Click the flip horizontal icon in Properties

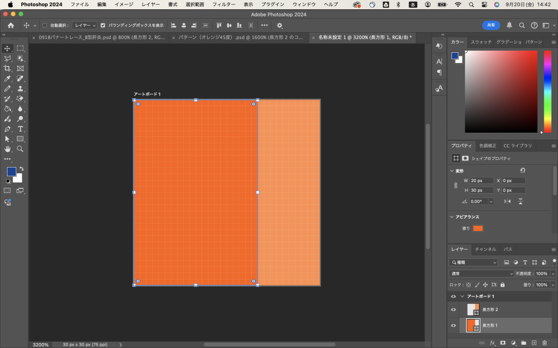(x=507, y=201)
